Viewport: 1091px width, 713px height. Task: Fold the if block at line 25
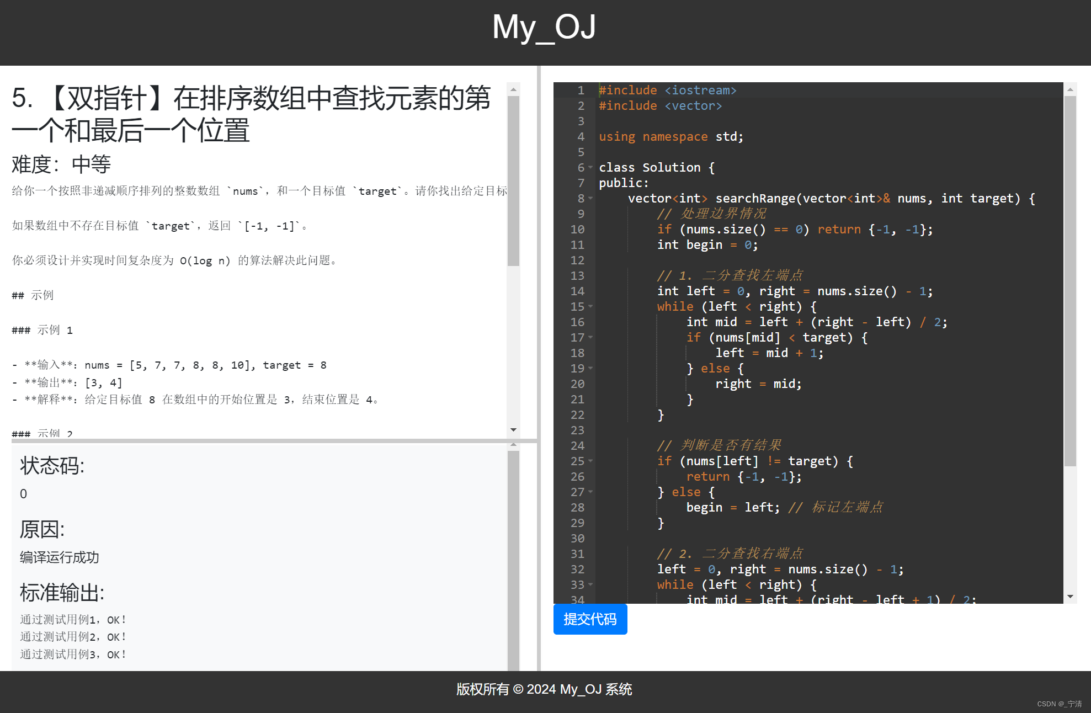[590, 461]
